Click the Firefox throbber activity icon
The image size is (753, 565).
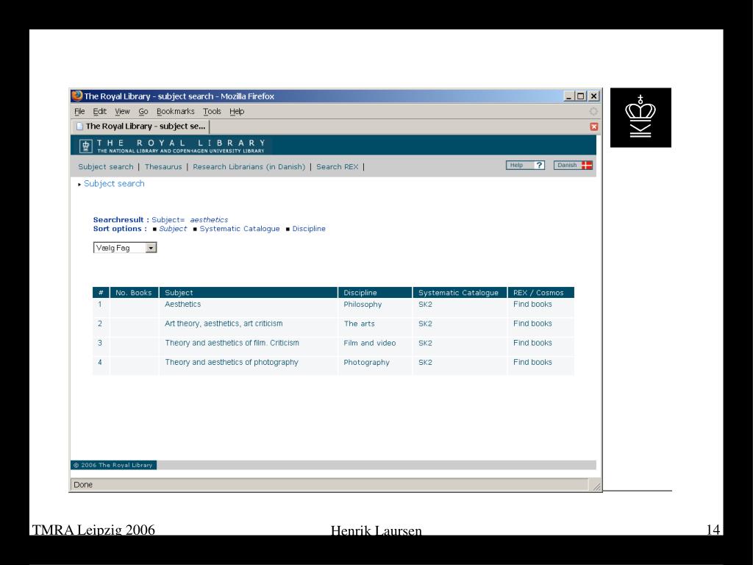pyautogui.click(x=593, y=112)
